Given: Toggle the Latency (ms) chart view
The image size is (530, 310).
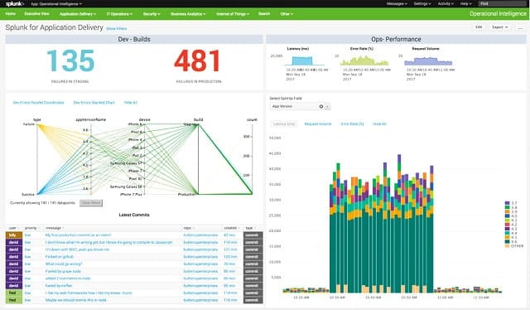Looking at the screenshot, I should [284, 124].
